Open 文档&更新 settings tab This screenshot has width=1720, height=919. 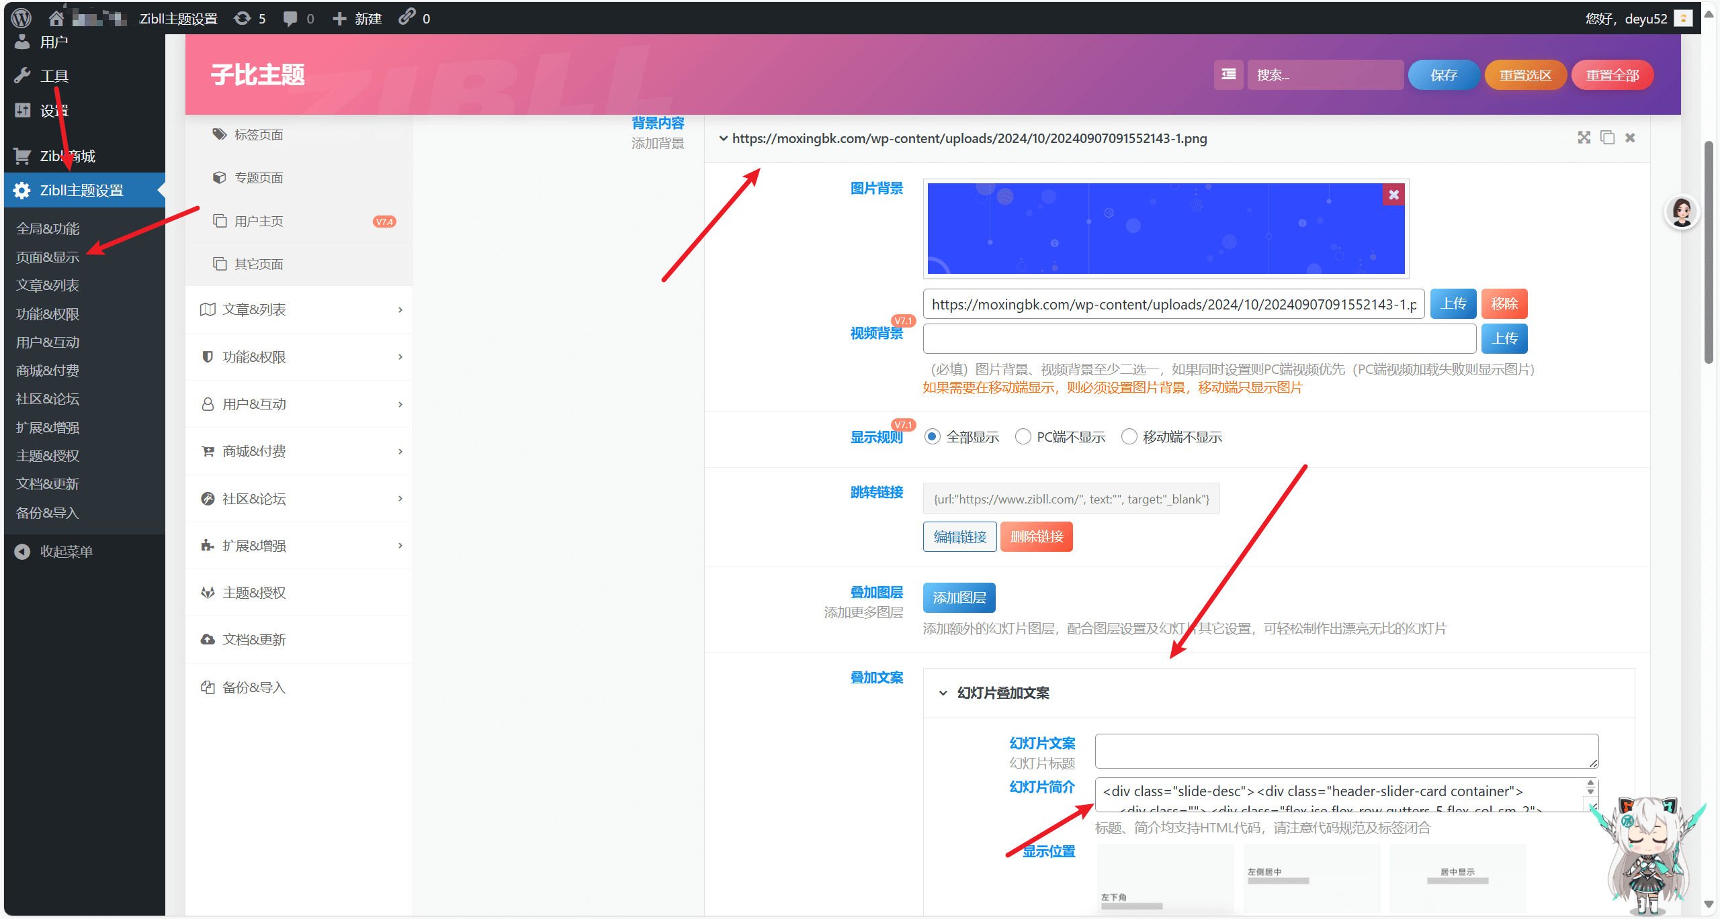299,640
